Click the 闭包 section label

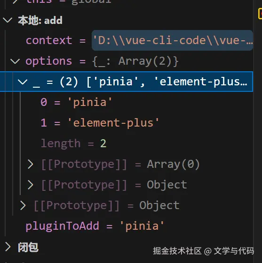tap(28, 247)
